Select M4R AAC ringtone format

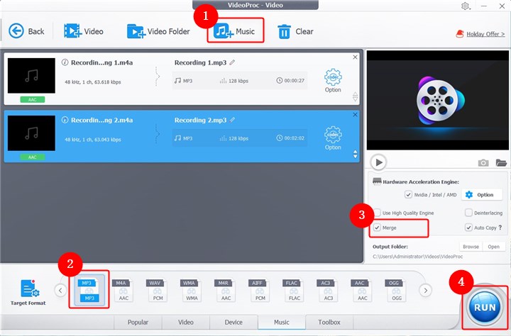click(225, 290)
